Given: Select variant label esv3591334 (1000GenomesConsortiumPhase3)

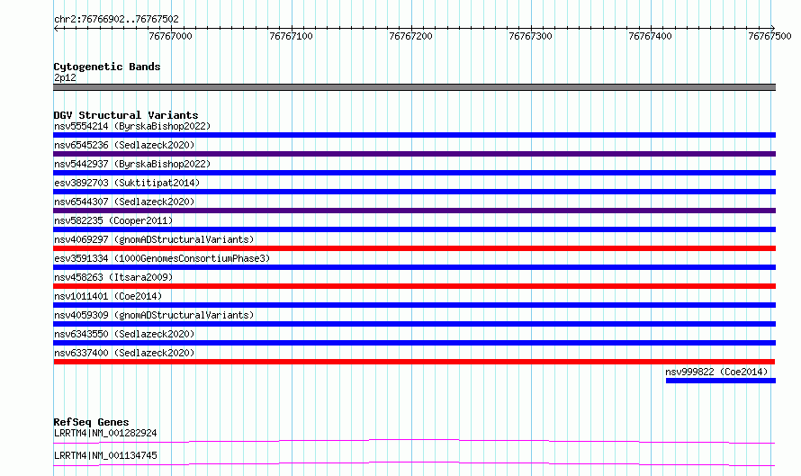Looking at the screenshot, I should [162, 258].
